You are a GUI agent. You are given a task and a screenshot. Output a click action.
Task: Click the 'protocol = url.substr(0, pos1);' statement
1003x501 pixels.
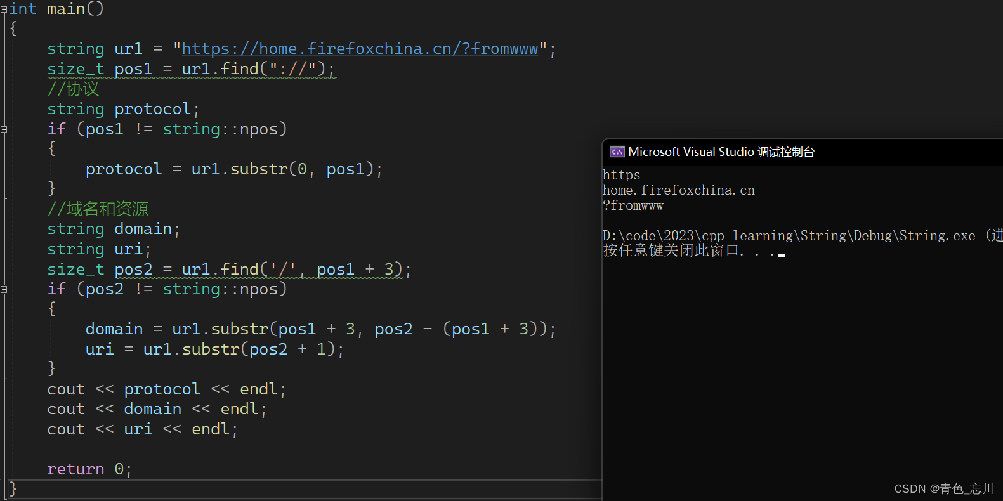click(234, 169)
